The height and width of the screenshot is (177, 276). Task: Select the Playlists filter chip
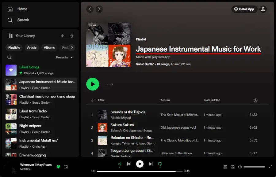14,47
